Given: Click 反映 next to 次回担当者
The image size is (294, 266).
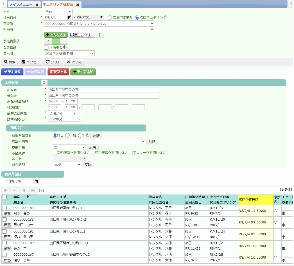Looking at the screenshot, I should click(152, 141).
